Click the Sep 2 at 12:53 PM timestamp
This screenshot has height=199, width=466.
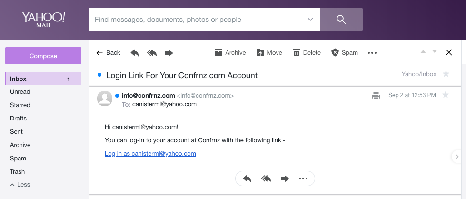point(412,95)
